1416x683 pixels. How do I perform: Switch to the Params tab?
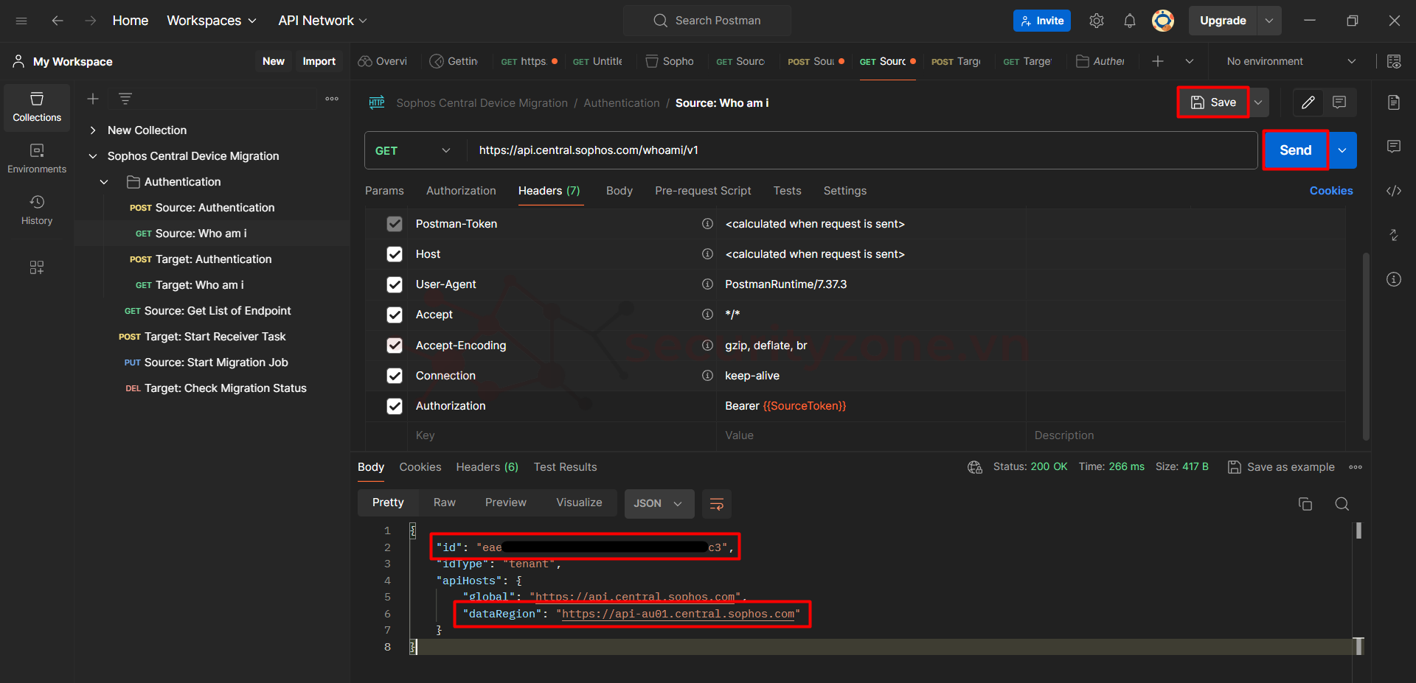click(384, 191)
